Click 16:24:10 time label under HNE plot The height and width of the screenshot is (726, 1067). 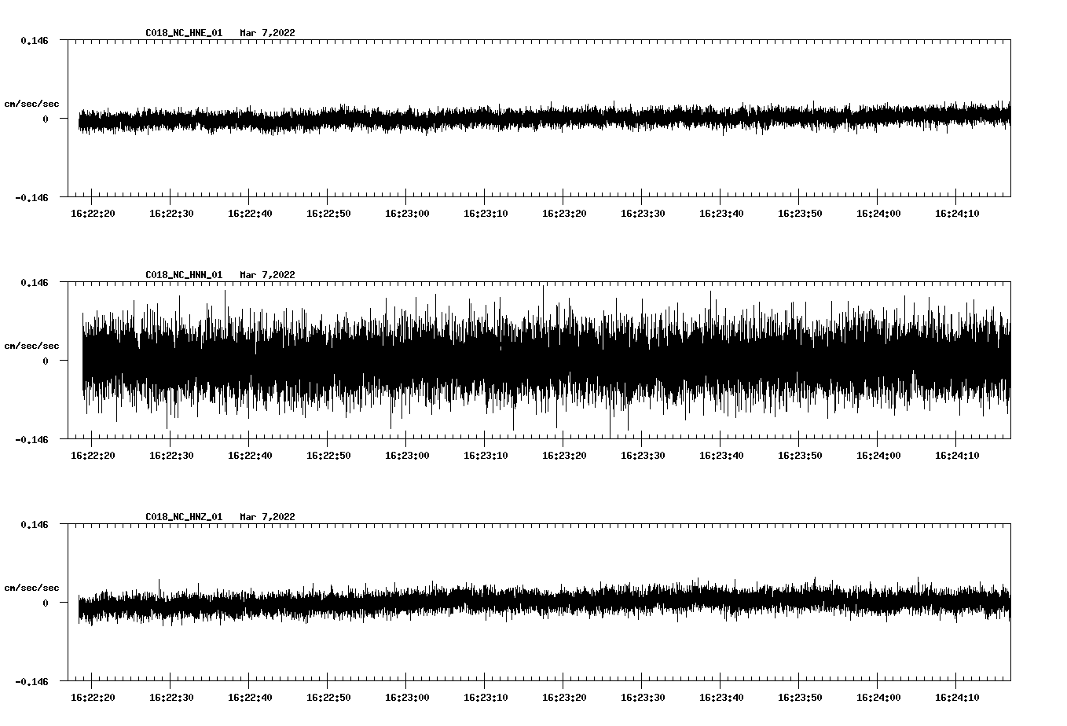click(x=957, y=213)
